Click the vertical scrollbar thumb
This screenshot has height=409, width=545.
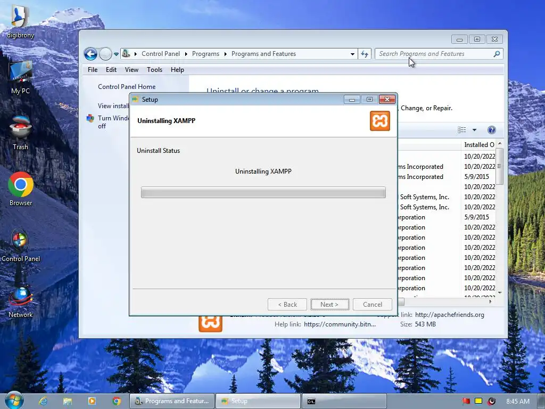499,166
